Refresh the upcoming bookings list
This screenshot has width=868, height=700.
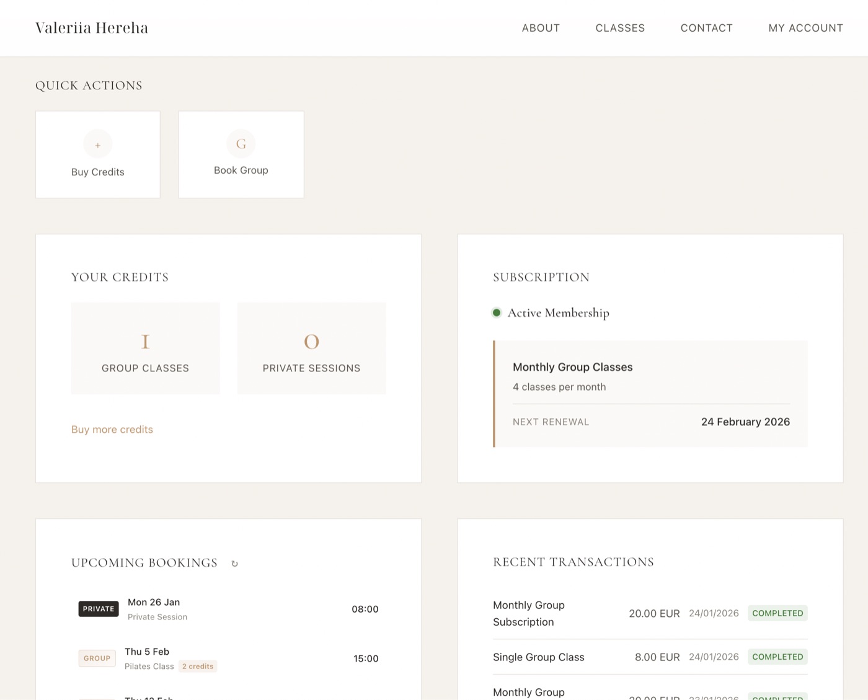coord(234,564)
